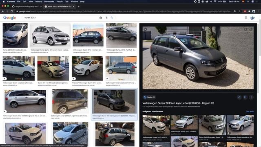Open the Bookmarks menu

49,2
